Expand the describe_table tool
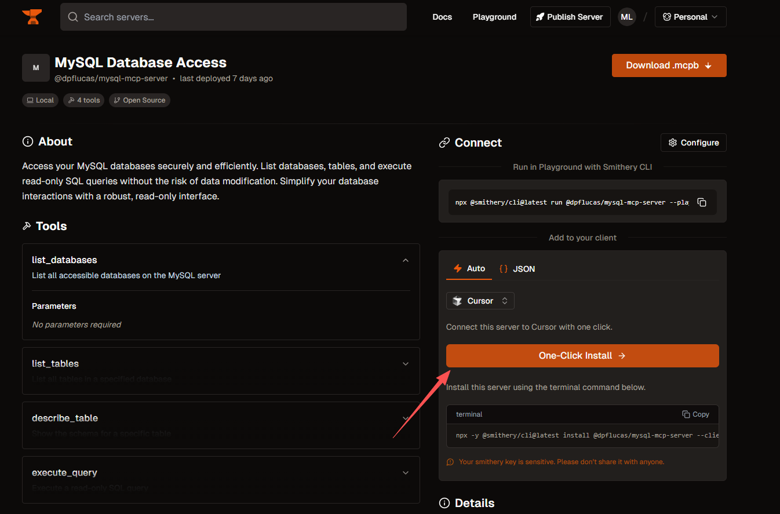The image size is (780, 514). point(406,418)
